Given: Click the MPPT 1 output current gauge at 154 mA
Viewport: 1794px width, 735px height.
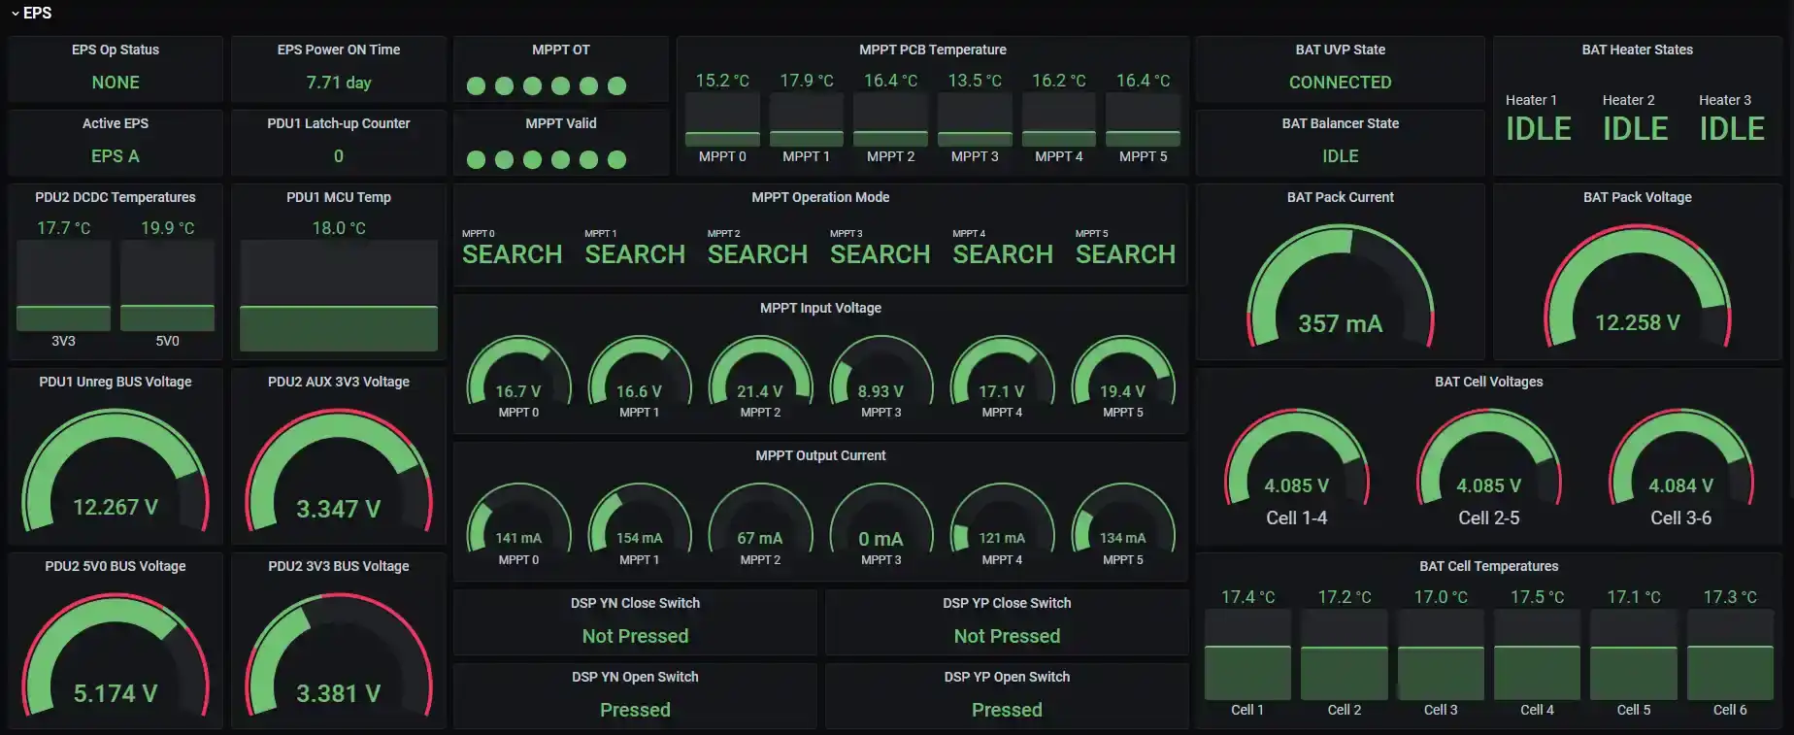Looking at the screenshot, I should 639,518.
